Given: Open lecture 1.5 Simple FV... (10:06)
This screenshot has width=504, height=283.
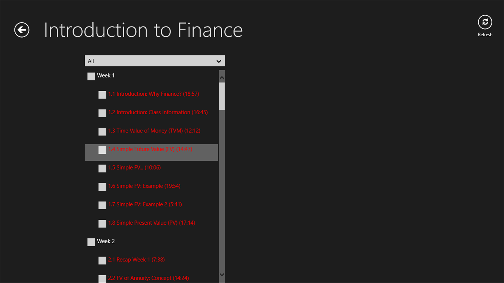Looking at the screenshot, I should [134, 168].
